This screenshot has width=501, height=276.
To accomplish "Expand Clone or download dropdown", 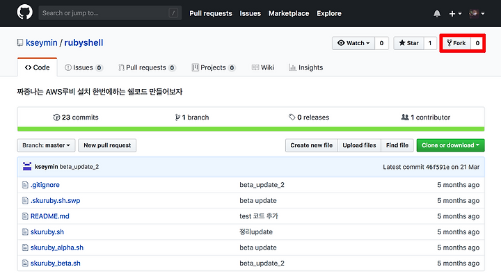I will [x=450, y=145].
